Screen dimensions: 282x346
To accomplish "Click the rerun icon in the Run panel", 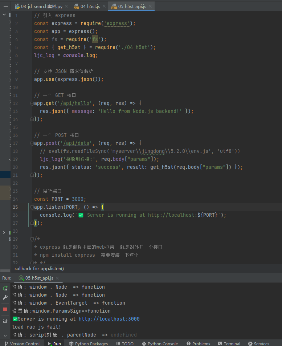I will 5,288.
